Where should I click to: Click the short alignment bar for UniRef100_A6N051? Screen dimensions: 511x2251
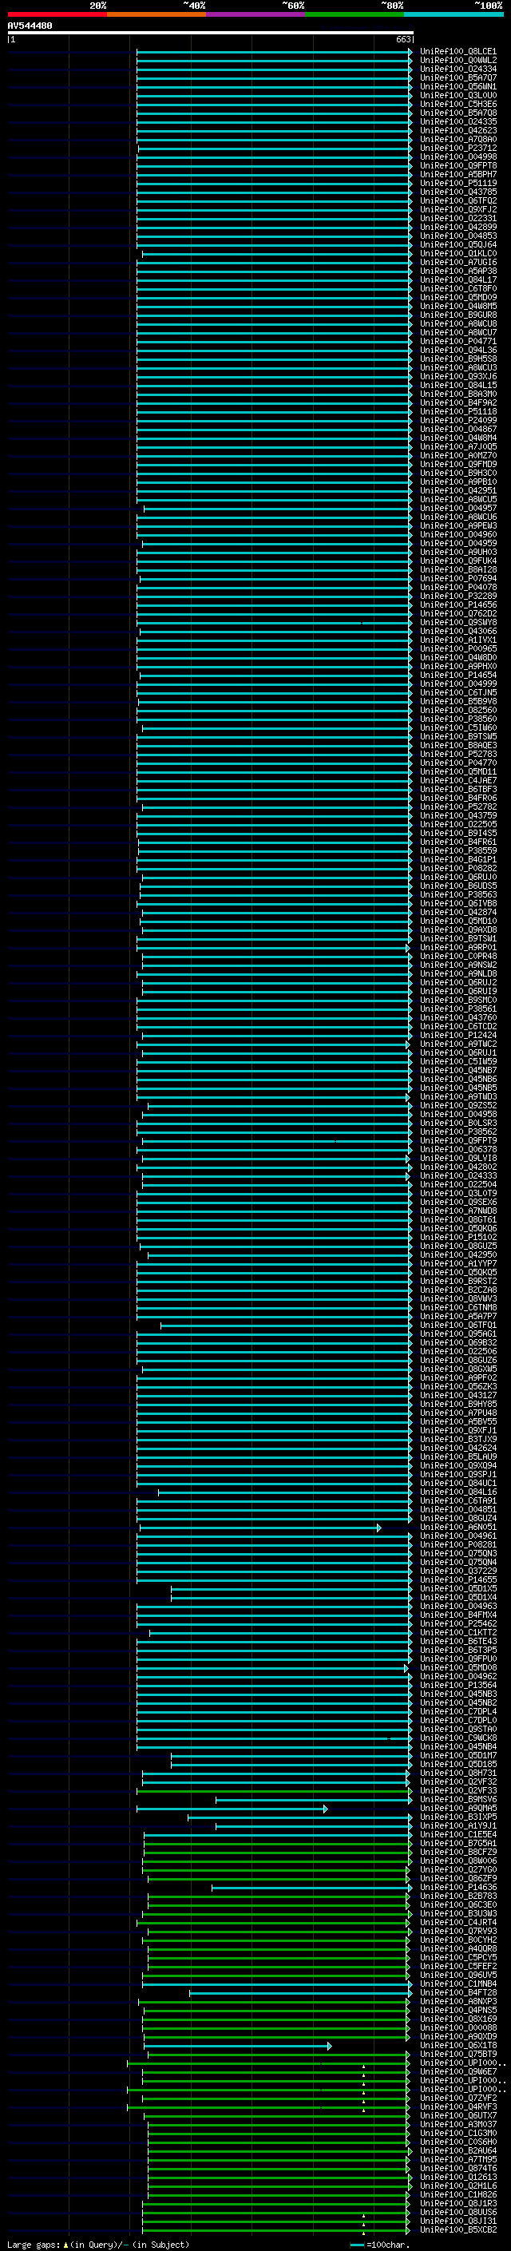point(259,1528)
